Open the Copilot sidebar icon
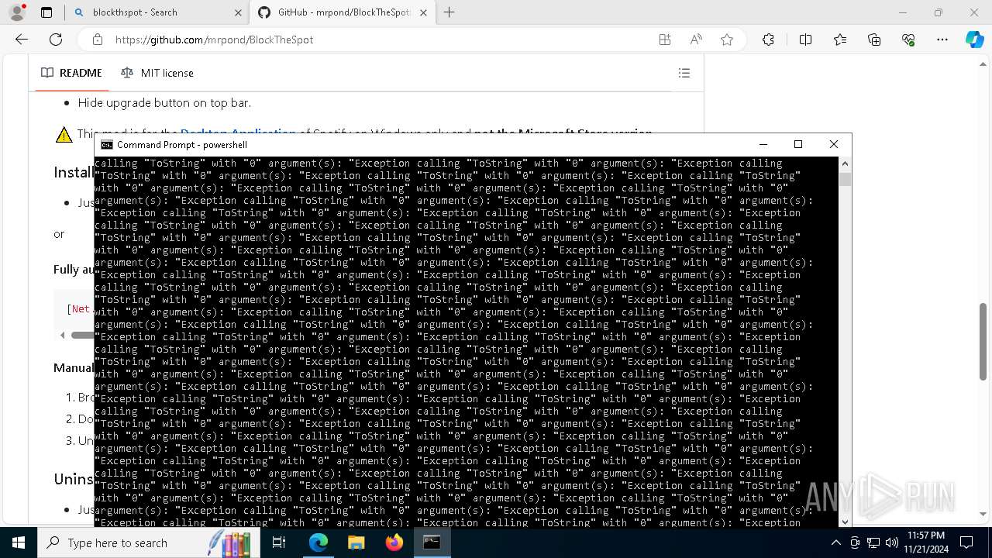This screenshot has width=992, height=558. tap(974, 40)
